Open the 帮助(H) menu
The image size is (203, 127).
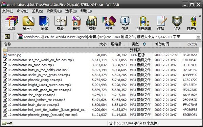(86, 11)
